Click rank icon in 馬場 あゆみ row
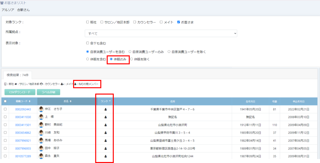320x163 pixels. coord(106,141)
